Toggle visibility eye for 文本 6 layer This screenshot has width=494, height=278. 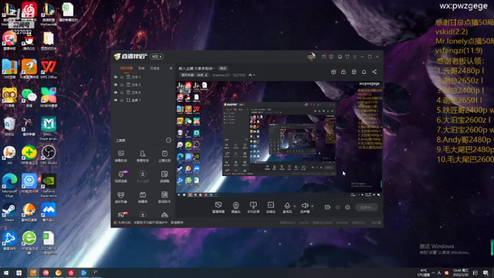115,92
